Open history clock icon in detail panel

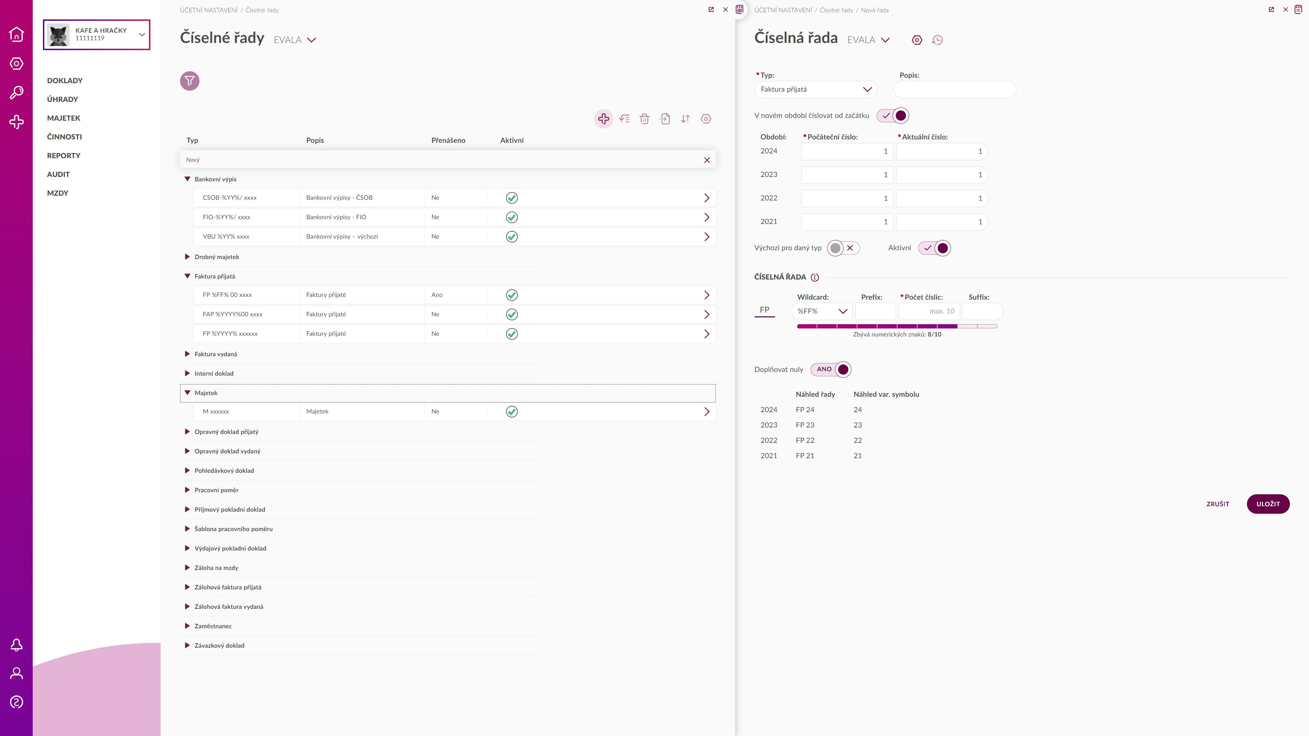click(938, 40)
